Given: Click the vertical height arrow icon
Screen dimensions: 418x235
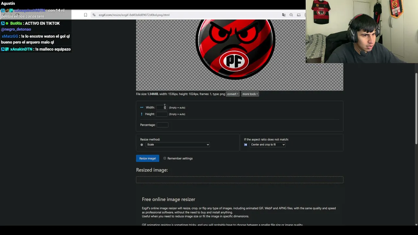Looking at the screenshot, I should 141,114.
